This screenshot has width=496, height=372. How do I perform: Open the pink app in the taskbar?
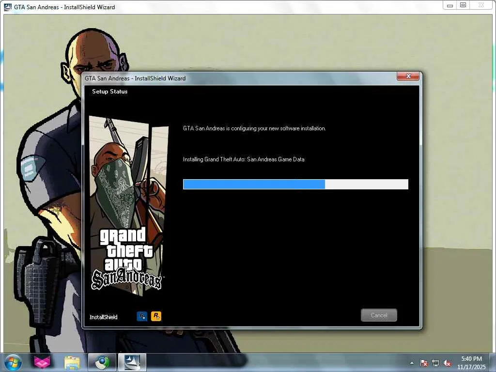tap(42, 362)
